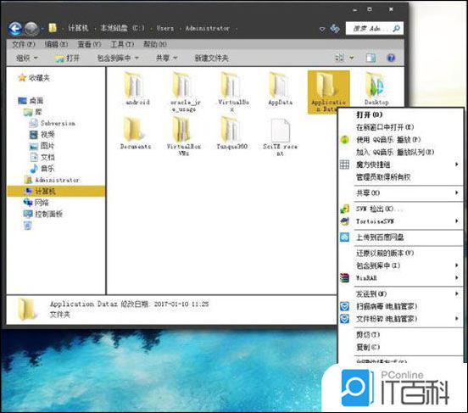The image size is (468, 413).
Task: Choose 在新窗口中打开(E) in context menu
Action: click(x=400, y=127)
